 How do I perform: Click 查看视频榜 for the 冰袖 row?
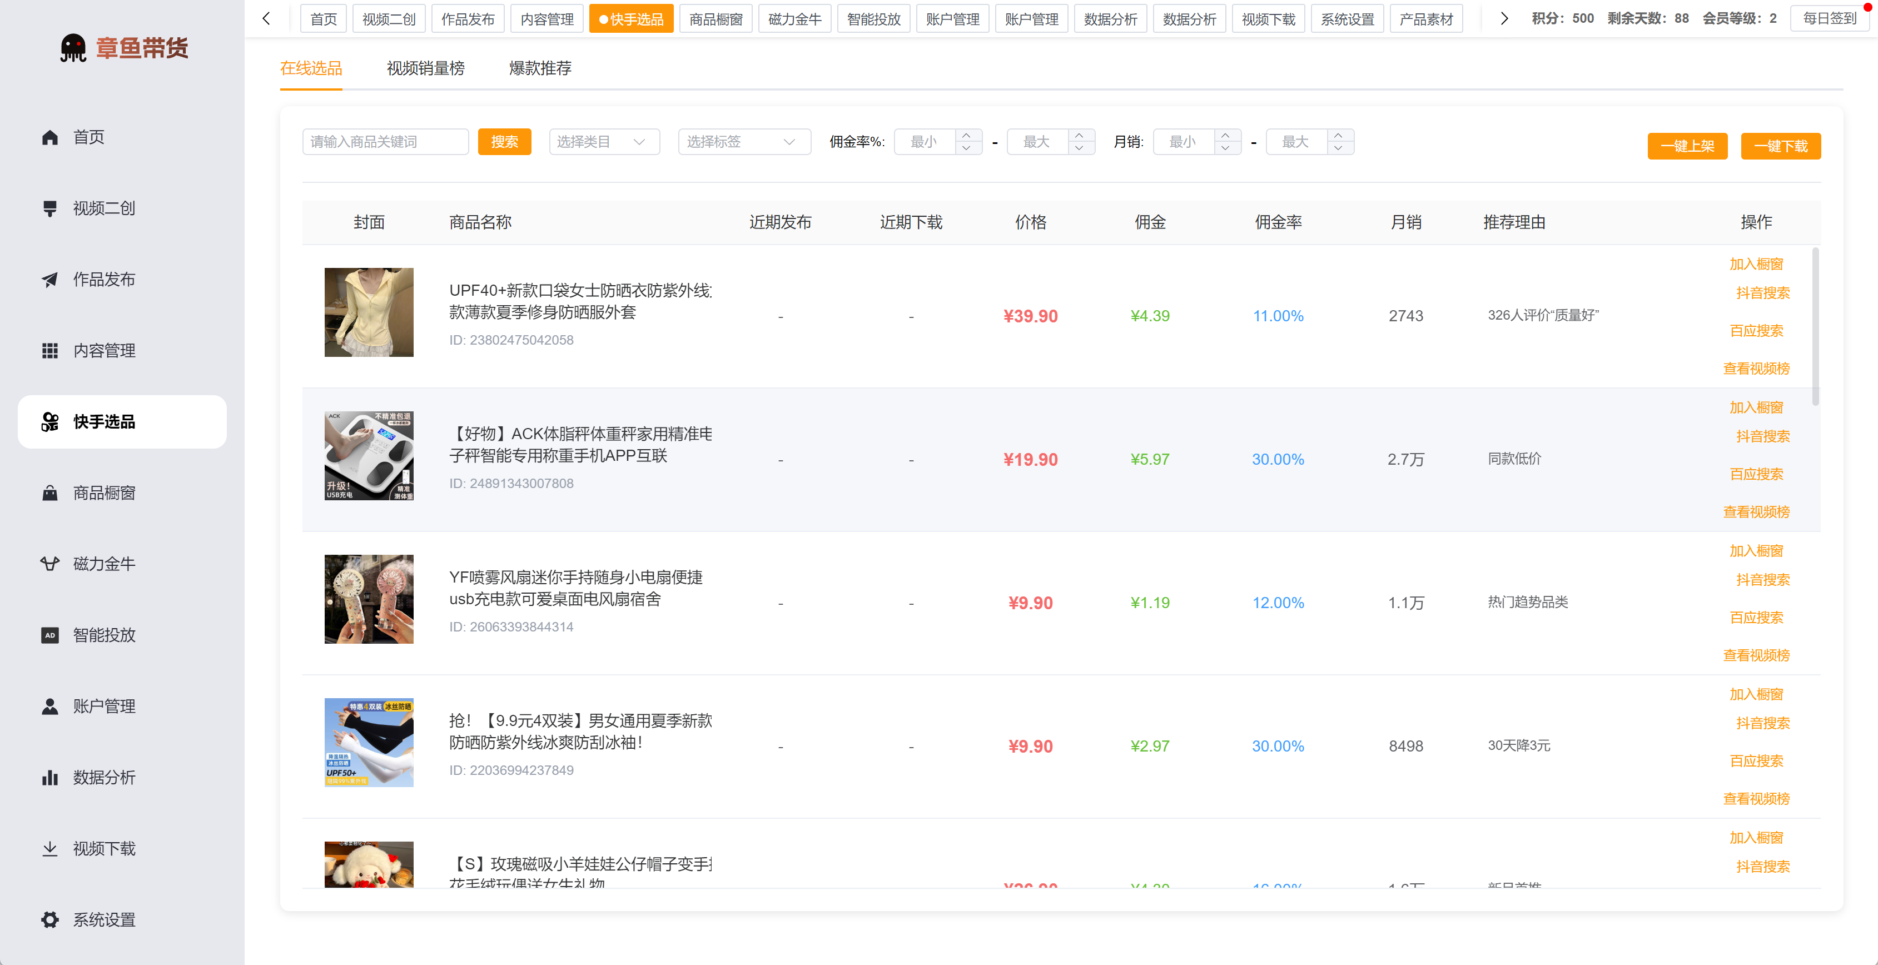click(x=1756, y=799)
